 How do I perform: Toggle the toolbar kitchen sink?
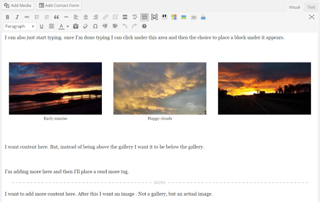145,17
